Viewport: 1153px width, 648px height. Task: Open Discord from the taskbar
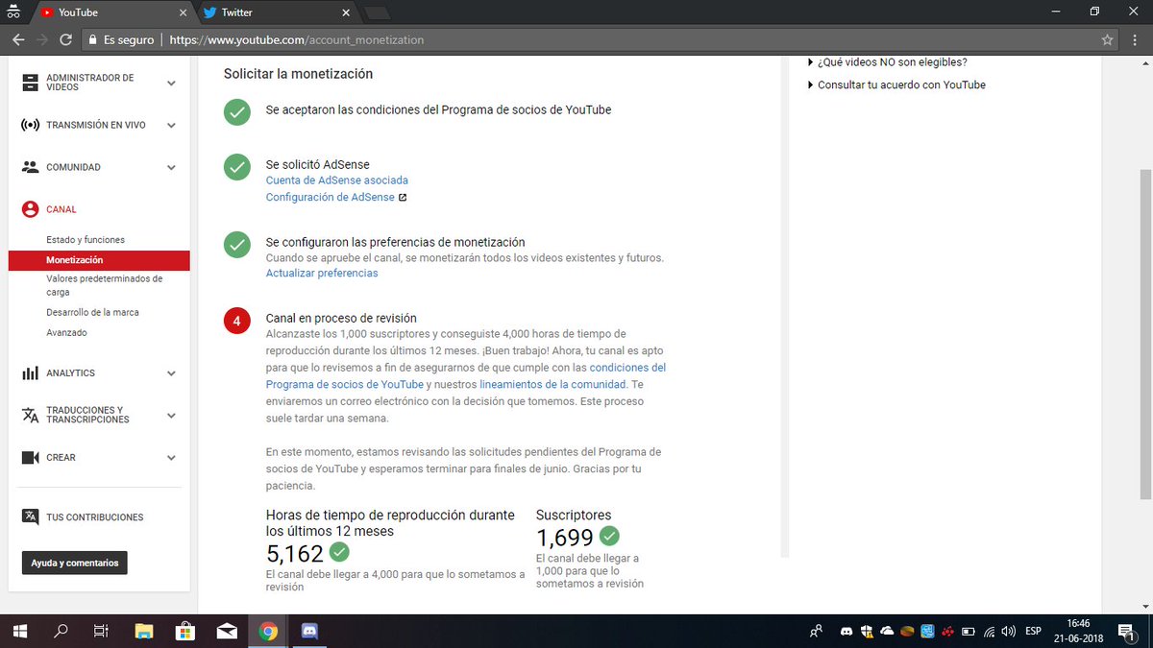pos(309,632)
